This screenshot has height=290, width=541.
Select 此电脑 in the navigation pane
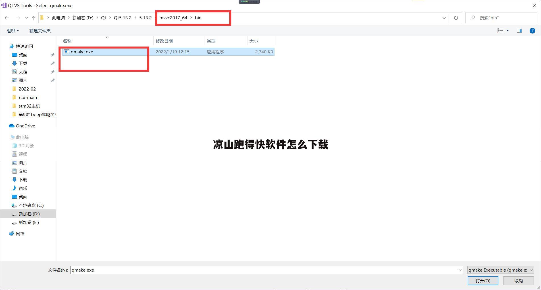[22, 137]
